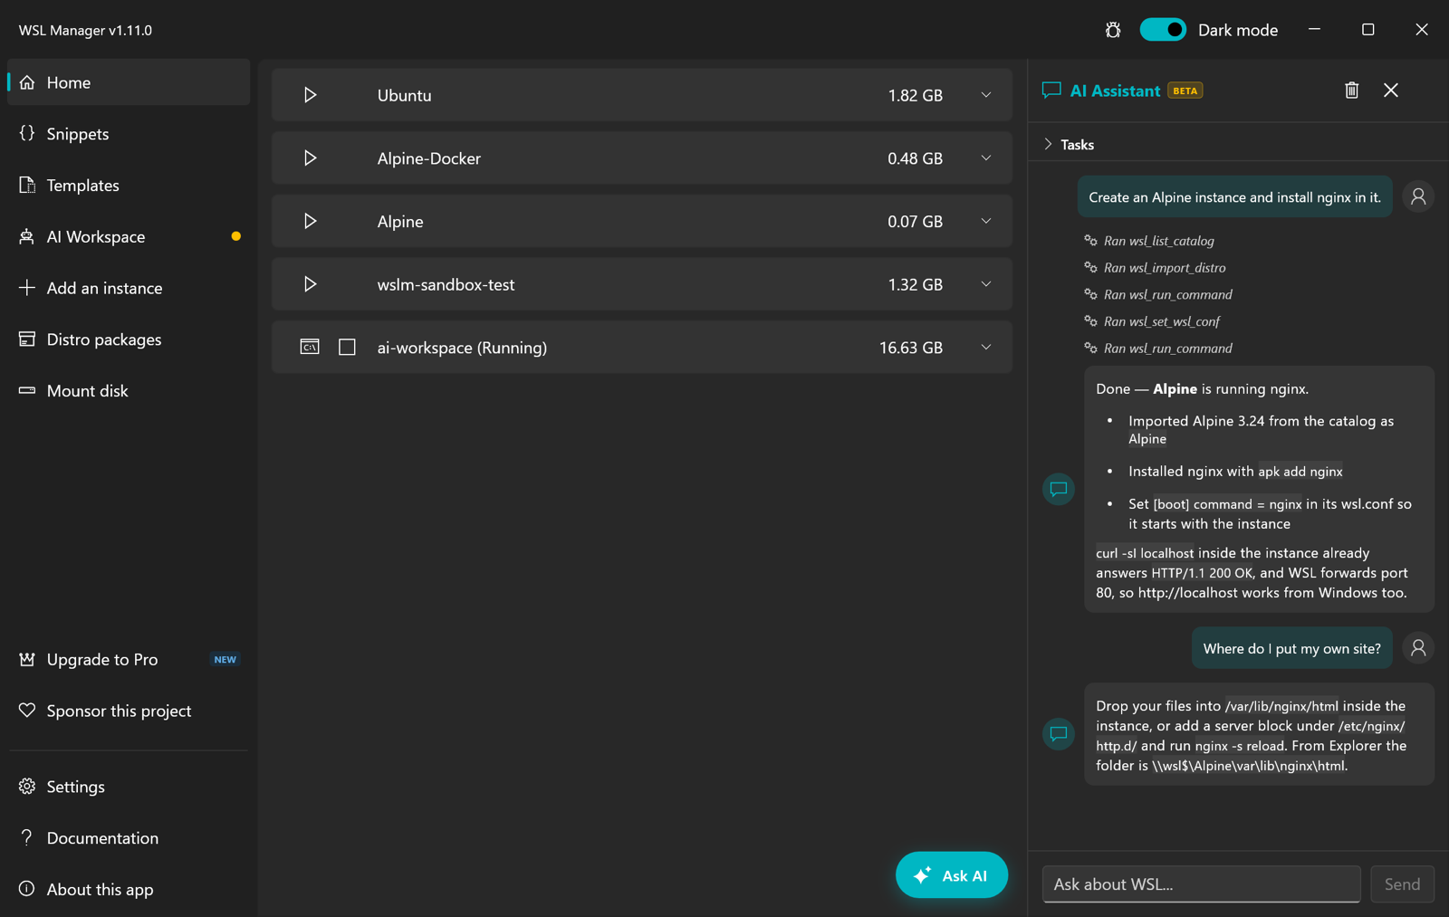Click the 'Ran wsl_set_wsl_conf' step
This screenshot has width=1449, height=917.
tap(1152, 321)
